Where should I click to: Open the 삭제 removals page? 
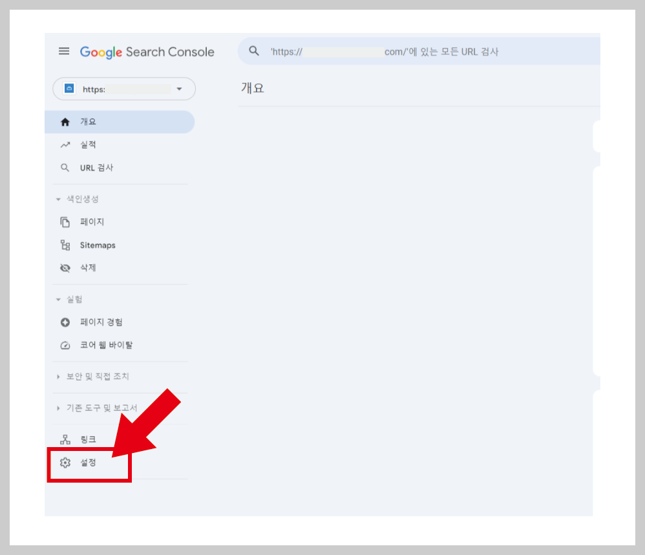click(x=88, y=267)
